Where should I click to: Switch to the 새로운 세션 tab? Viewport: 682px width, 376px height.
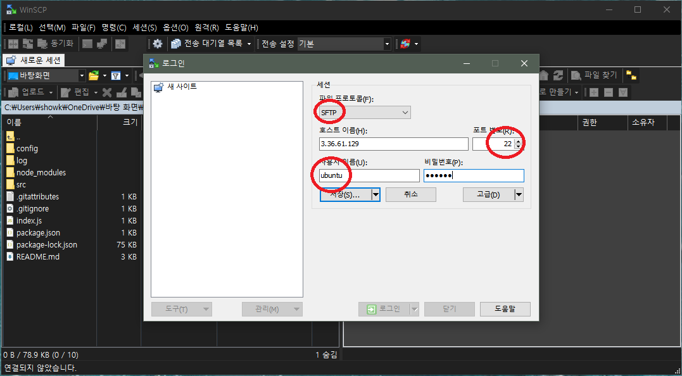click(x=34, y=60)
